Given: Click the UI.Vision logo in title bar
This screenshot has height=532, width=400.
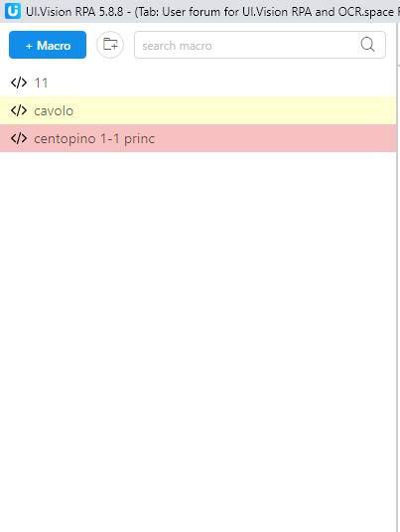Looking at the screenshot, I should point(13,11).
